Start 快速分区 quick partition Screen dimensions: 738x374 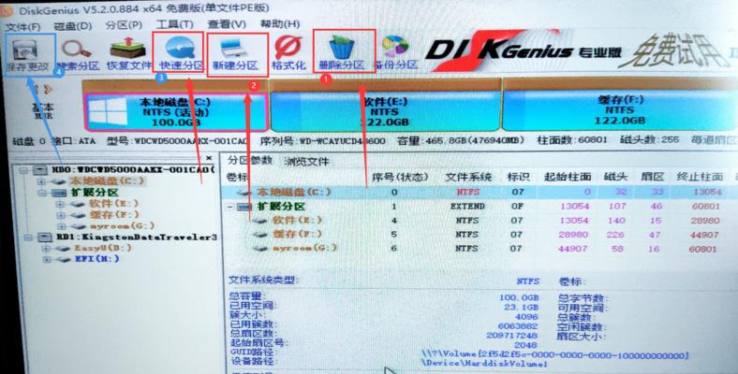[x=181, y=54]
